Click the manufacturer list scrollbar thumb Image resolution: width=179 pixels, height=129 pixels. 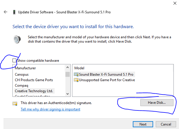68,74
